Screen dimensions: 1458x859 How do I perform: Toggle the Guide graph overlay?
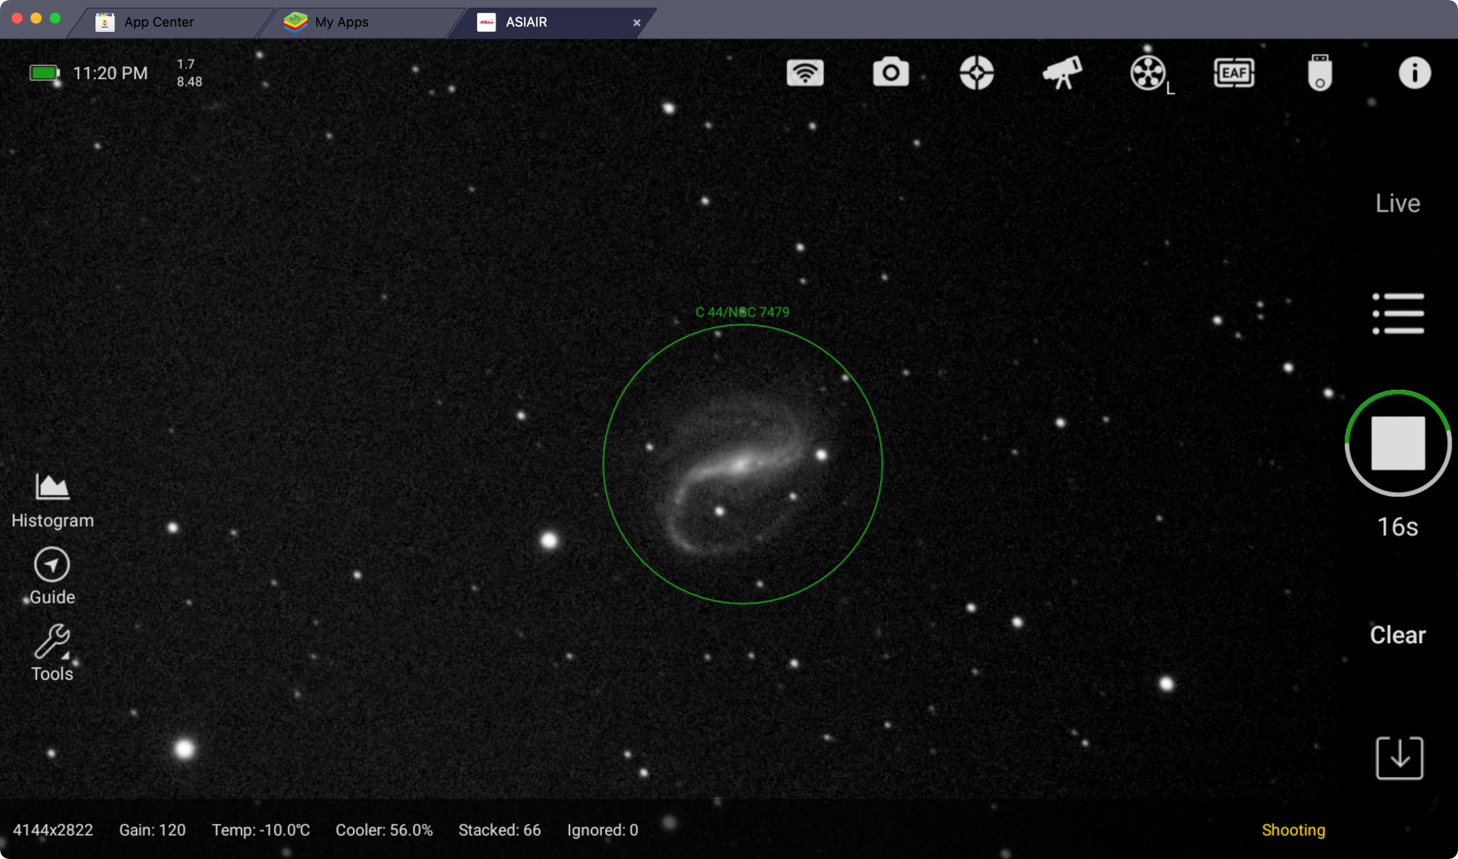pos(52,576)
